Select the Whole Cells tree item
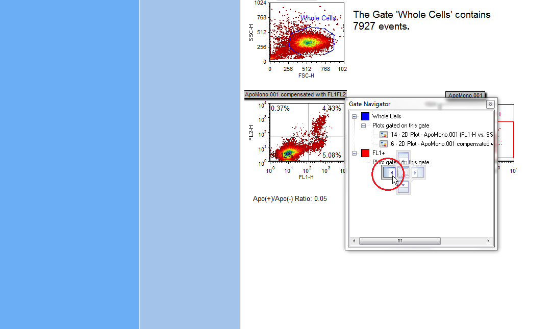This screenshot has width=553, height=329. [387, 116]
